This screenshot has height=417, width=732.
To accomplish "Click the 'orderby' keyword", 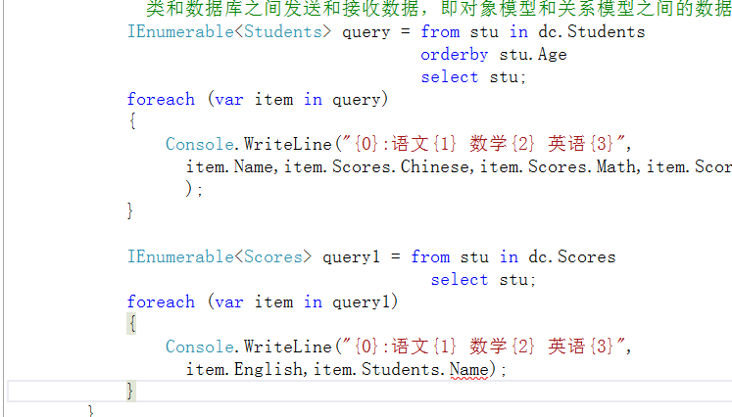I will tap(455, 55).
